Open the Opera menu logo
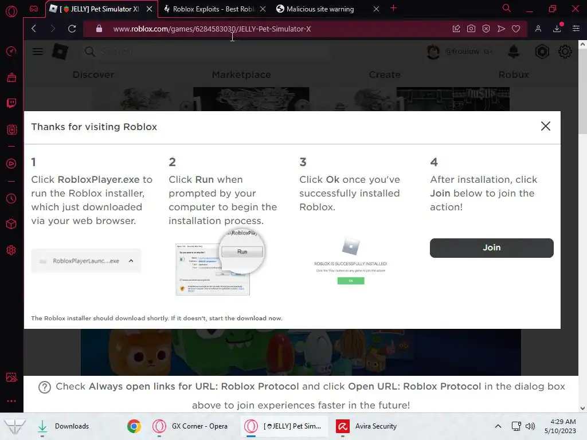Viewport: 587px width, 440px height. [x=11, y=11]
